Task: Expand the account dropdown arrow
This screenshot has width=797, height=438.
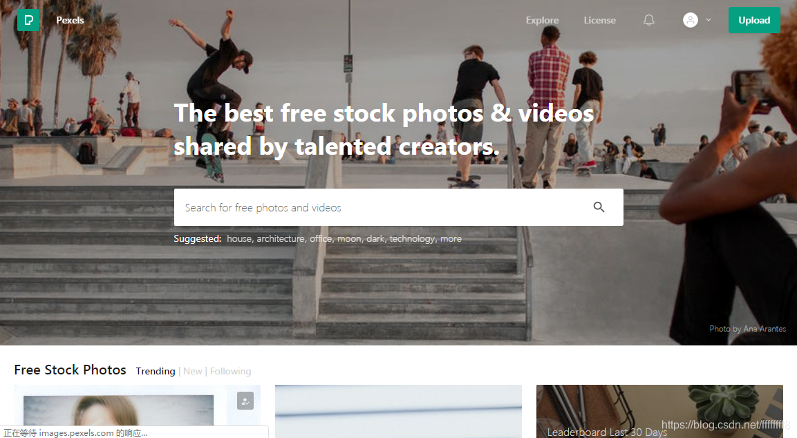Action: [709, 20]
